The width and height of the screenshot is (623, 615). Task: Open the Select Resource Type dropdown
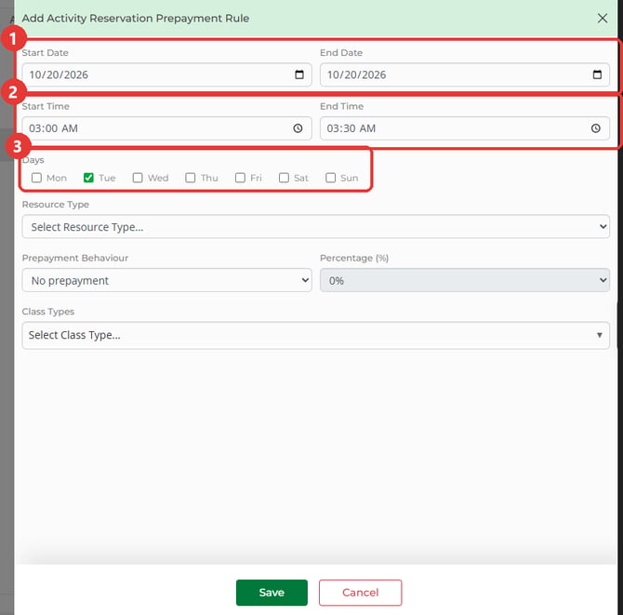coord(316,227)
